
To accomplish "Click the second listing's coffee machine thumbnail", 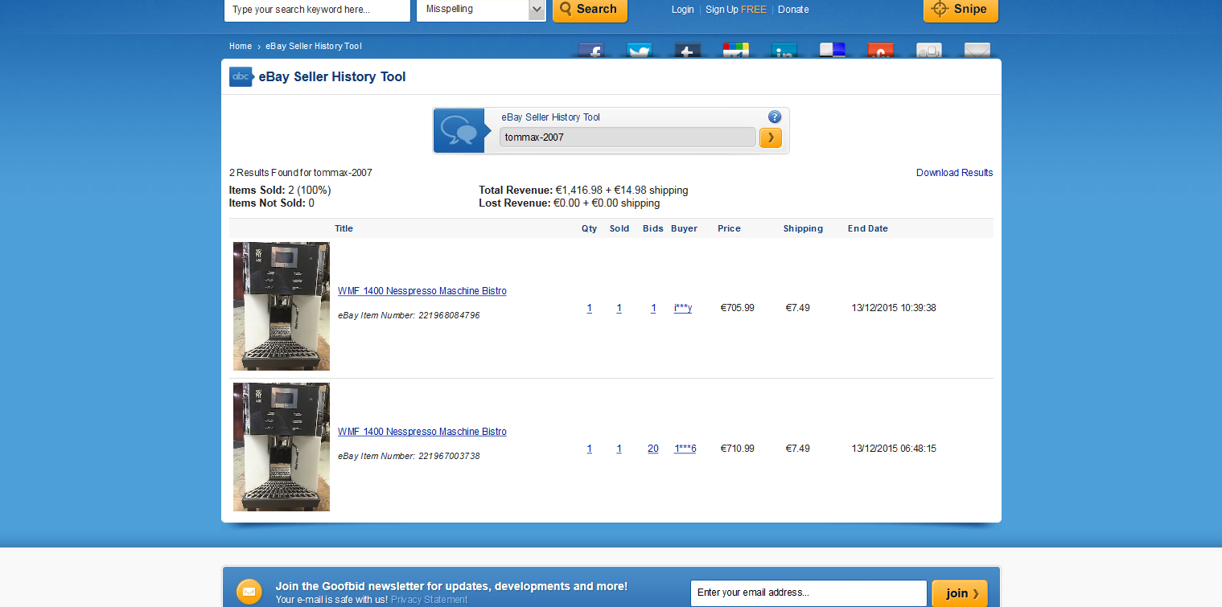I will 282,447.
